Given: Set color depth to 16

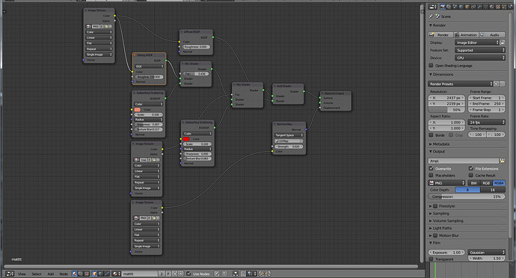Looking at the screenshot, I should tap(493, 190).
